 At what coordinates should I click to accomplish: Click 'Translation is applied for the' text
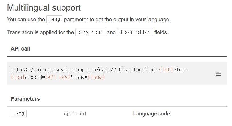pos(40,32)
